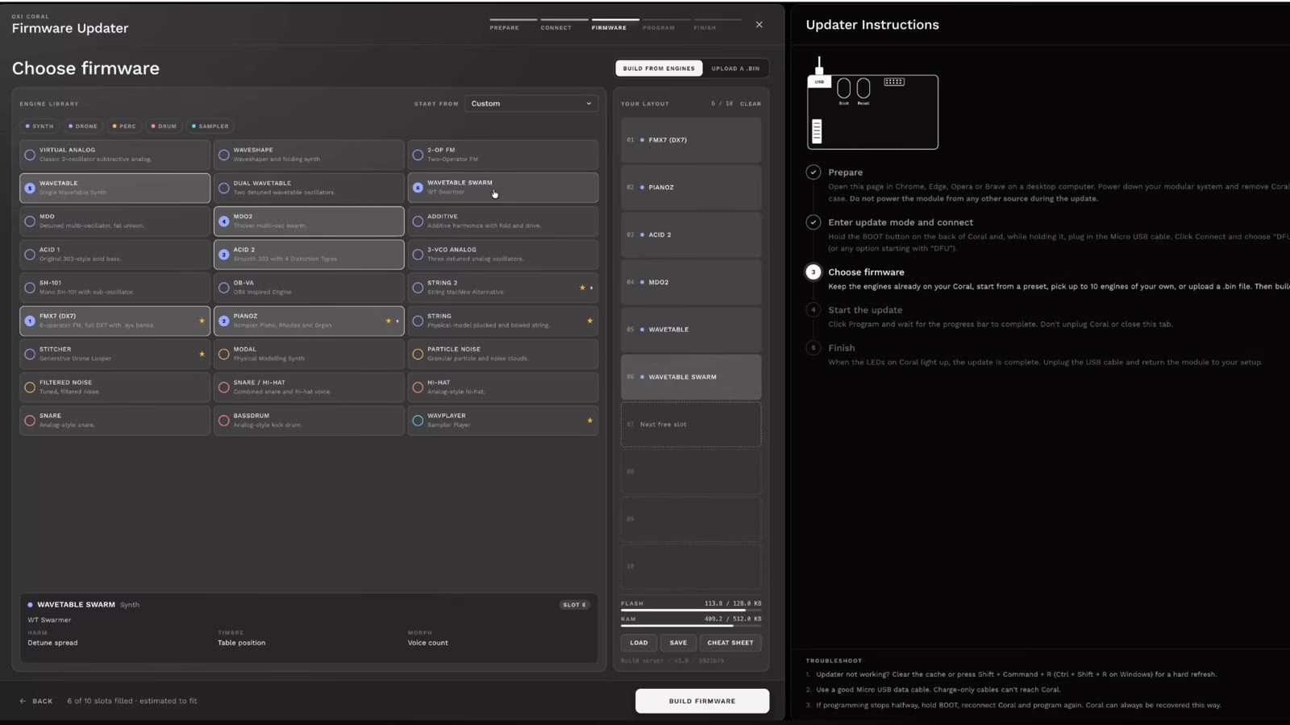Click the star icon on the STRING engine
Screen dimensions: 1290x725
pyautogui.click(x=589, y=321)
